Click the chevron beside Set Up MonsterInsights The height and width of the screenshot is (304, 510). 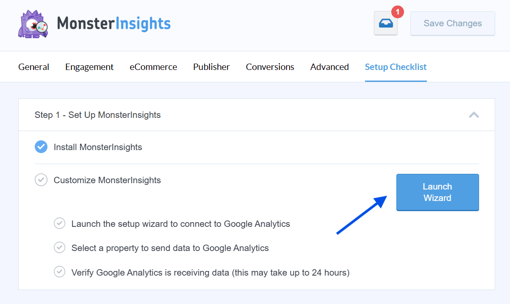coord(474,115)
